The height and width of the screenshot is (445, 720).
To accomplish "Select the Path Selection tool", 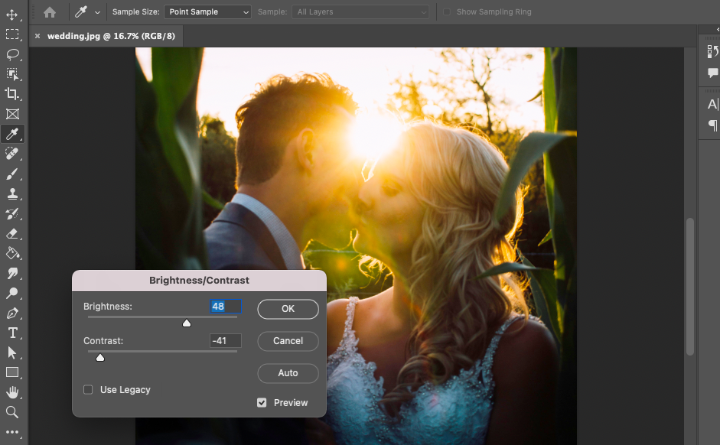I will coord(12,352).
